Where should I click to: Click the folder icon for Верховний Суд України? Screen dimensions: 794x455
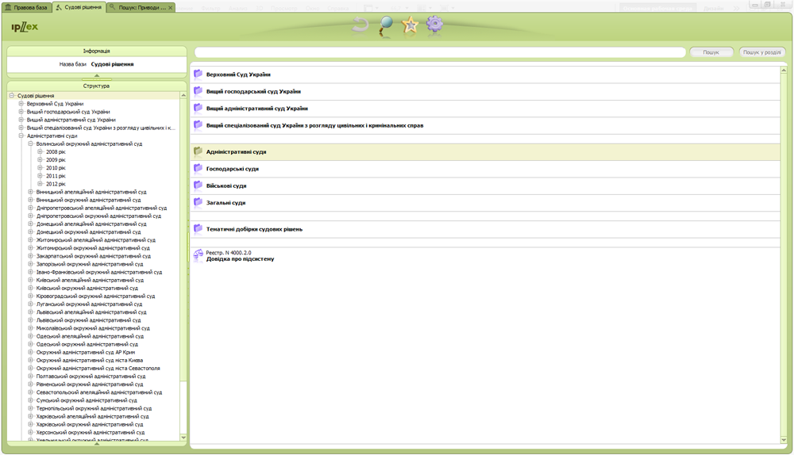[198, 74]
